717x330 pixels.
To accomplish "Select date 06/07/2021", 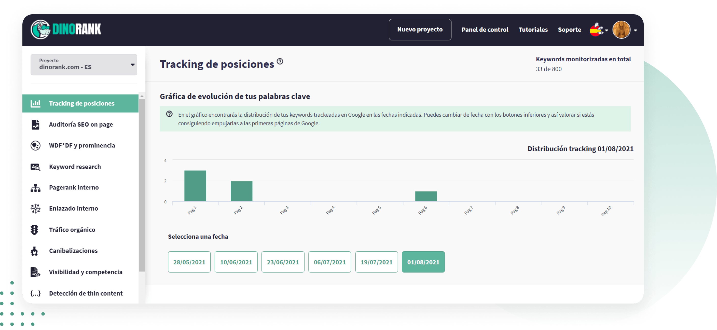I will coord(329,262).
